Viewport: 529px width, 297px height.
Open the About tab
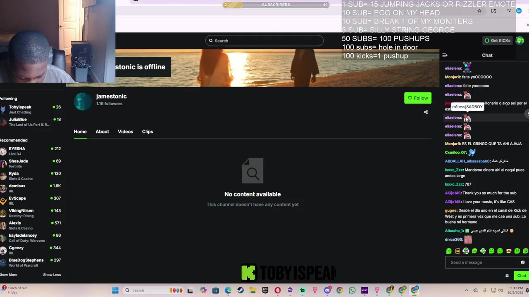tap(102, 132)
